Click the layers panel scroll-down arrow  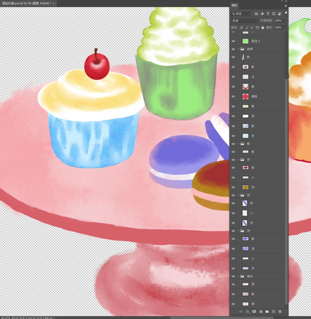286,306
